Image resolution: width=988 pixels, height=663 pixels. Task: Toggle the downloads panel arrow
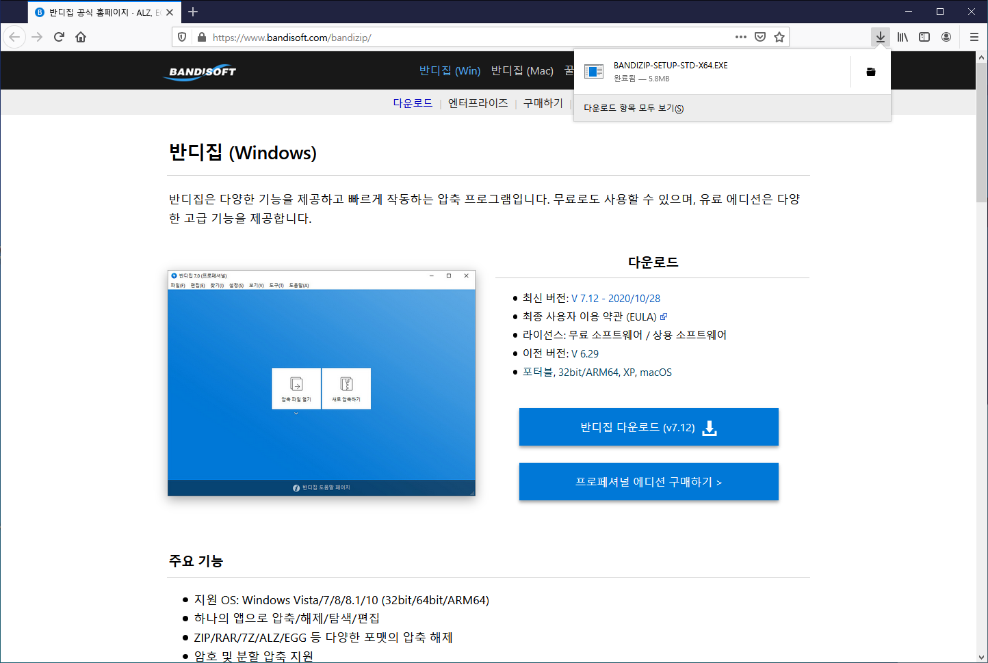[x=881, y=37]
